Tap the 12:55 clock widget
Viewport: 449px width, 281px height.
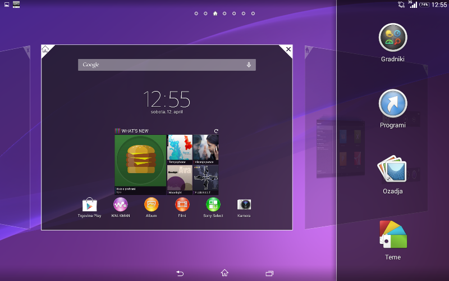click(167, 99)
